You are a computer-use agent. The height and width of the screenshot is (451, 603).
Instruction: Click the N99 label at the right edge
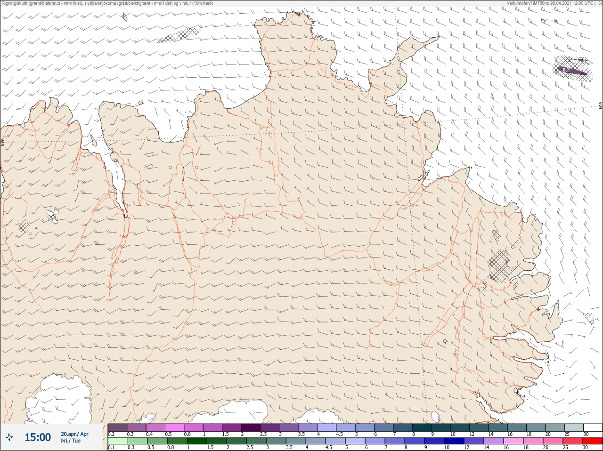tap(601, 106)
